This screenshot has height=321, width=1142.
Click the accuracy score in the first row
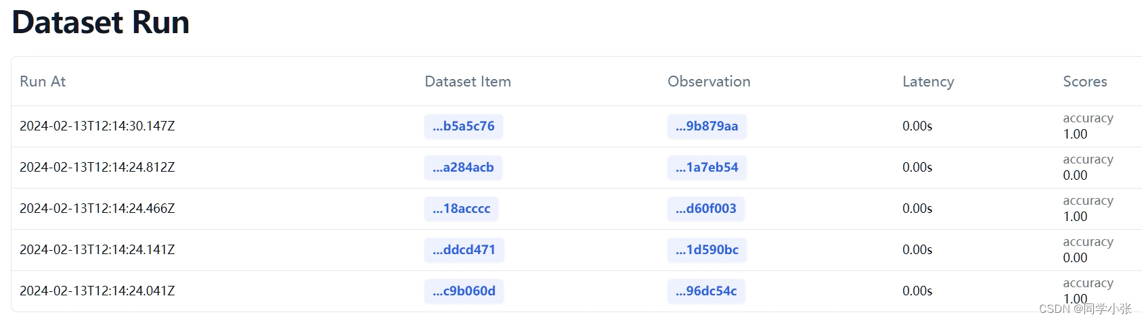click(x=1087, y=126)
